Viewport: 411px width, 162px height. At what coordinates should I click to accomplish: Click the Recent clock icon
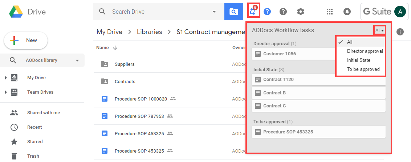coord(14,127)
